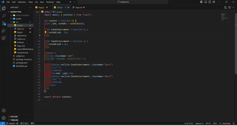237x126 pixels.
Task: Open App.css in the explorer
Action: [x=20, y=29]
